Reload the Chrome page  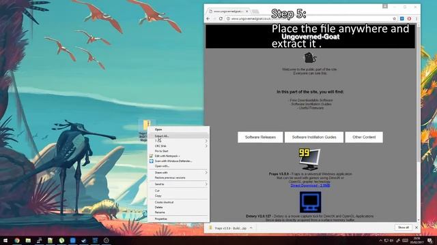pyautogui.click(x=221, y=18)
